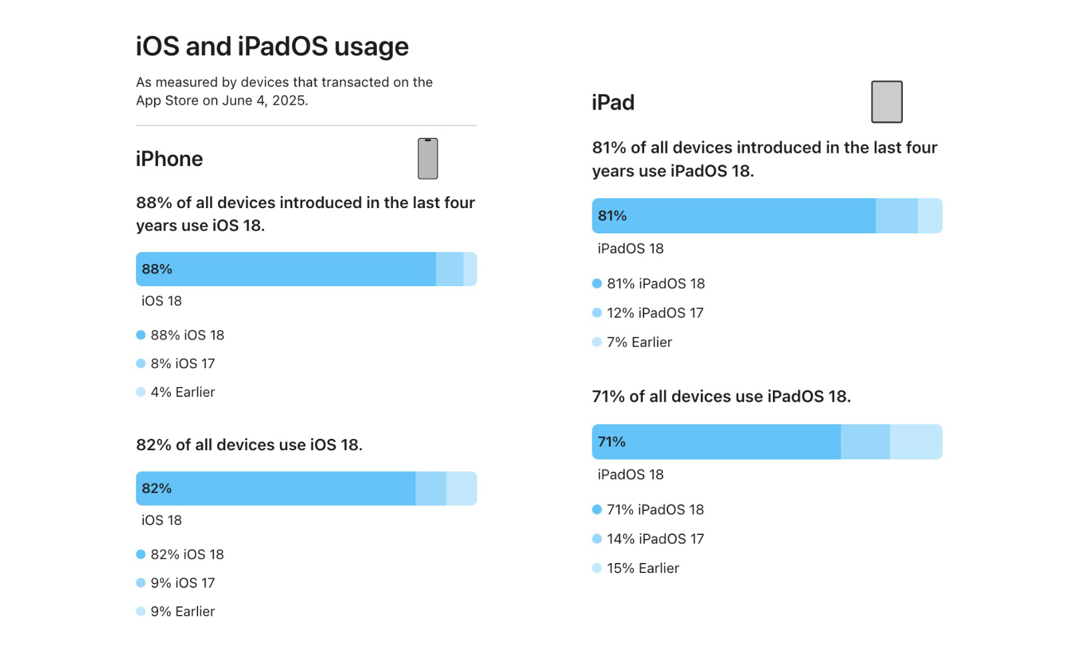Select the 81% iPadOS 18 bar segment
The height and width of the screenshot is (667, 1067).
[x=734, y=216]
